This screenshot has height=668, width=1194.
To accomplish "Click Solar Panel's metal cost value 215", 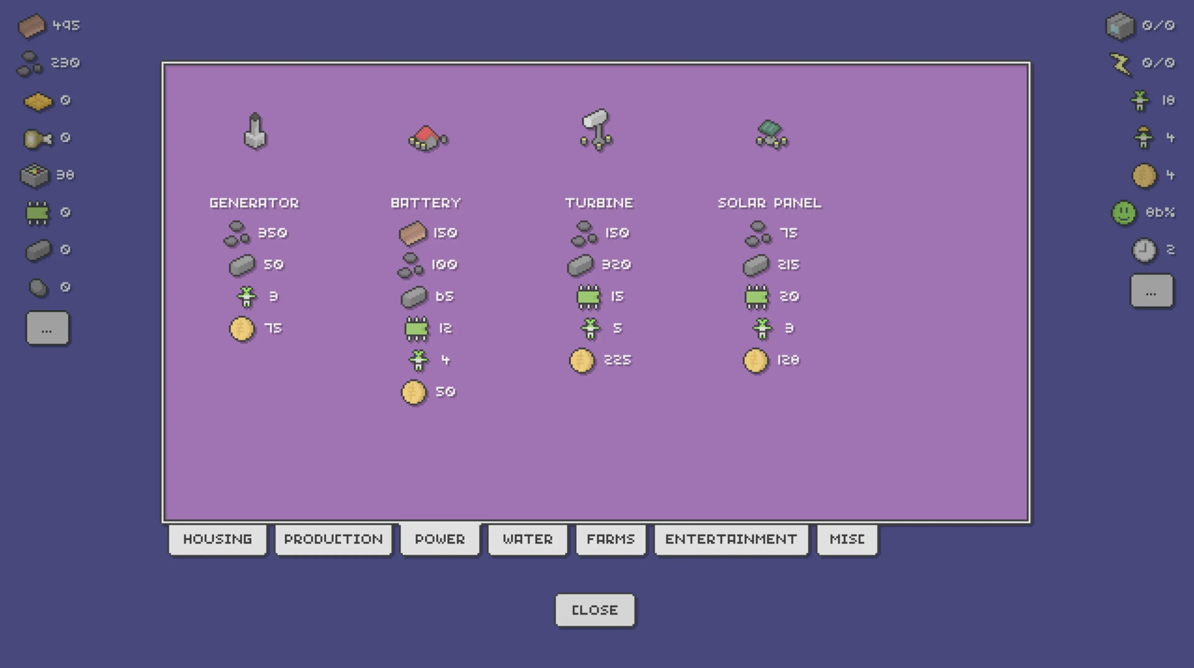I will click(x=789, y=265).
